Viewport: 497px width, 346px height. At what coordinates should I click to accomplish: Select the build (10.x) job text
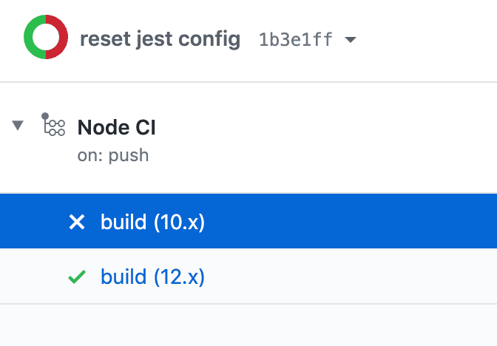(152, 222)
